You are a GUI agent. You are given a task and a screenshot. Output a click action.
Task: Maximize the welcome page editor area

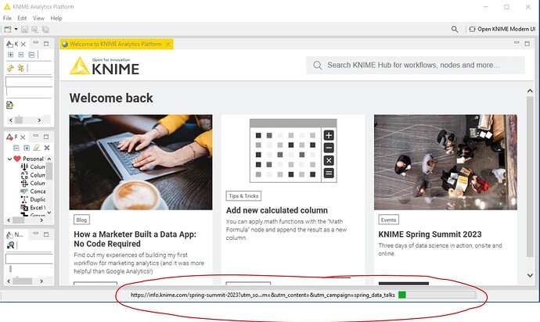pos(527,44)
